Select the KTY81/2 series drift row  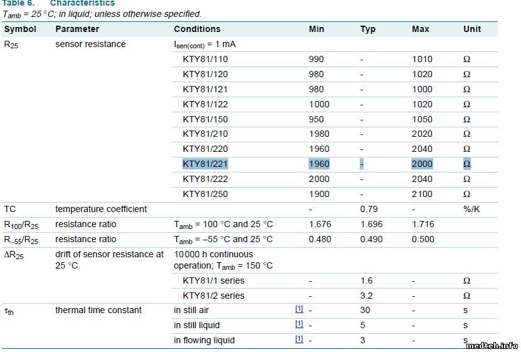[213, 296]
